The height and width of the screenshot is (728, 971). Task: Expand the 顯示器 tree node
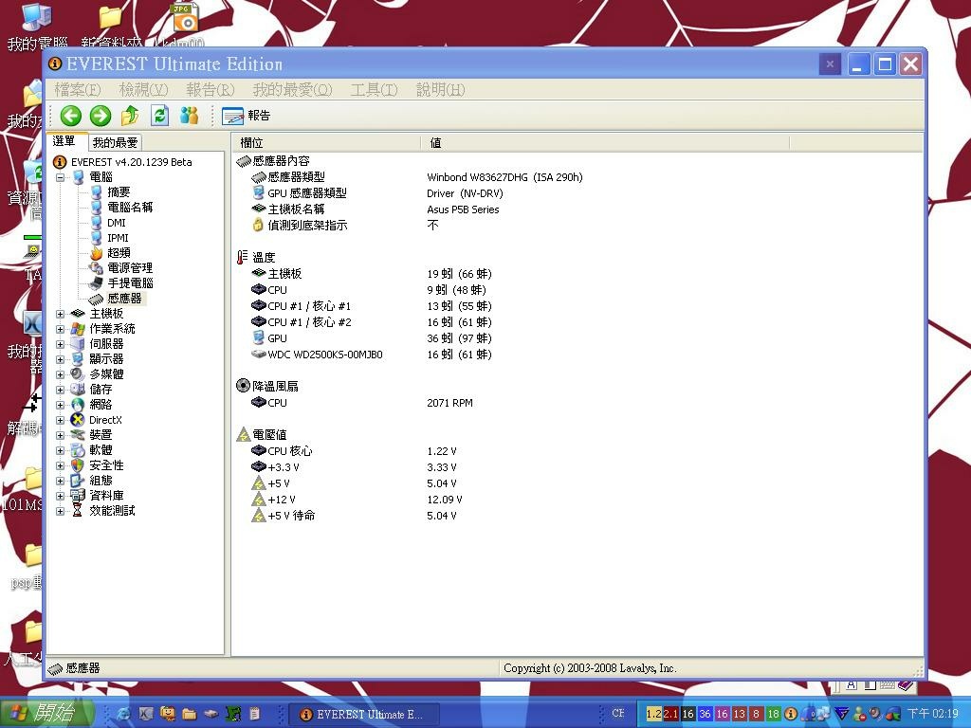[60, 359]
